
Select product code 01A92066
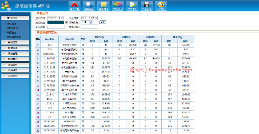[49, 81]
